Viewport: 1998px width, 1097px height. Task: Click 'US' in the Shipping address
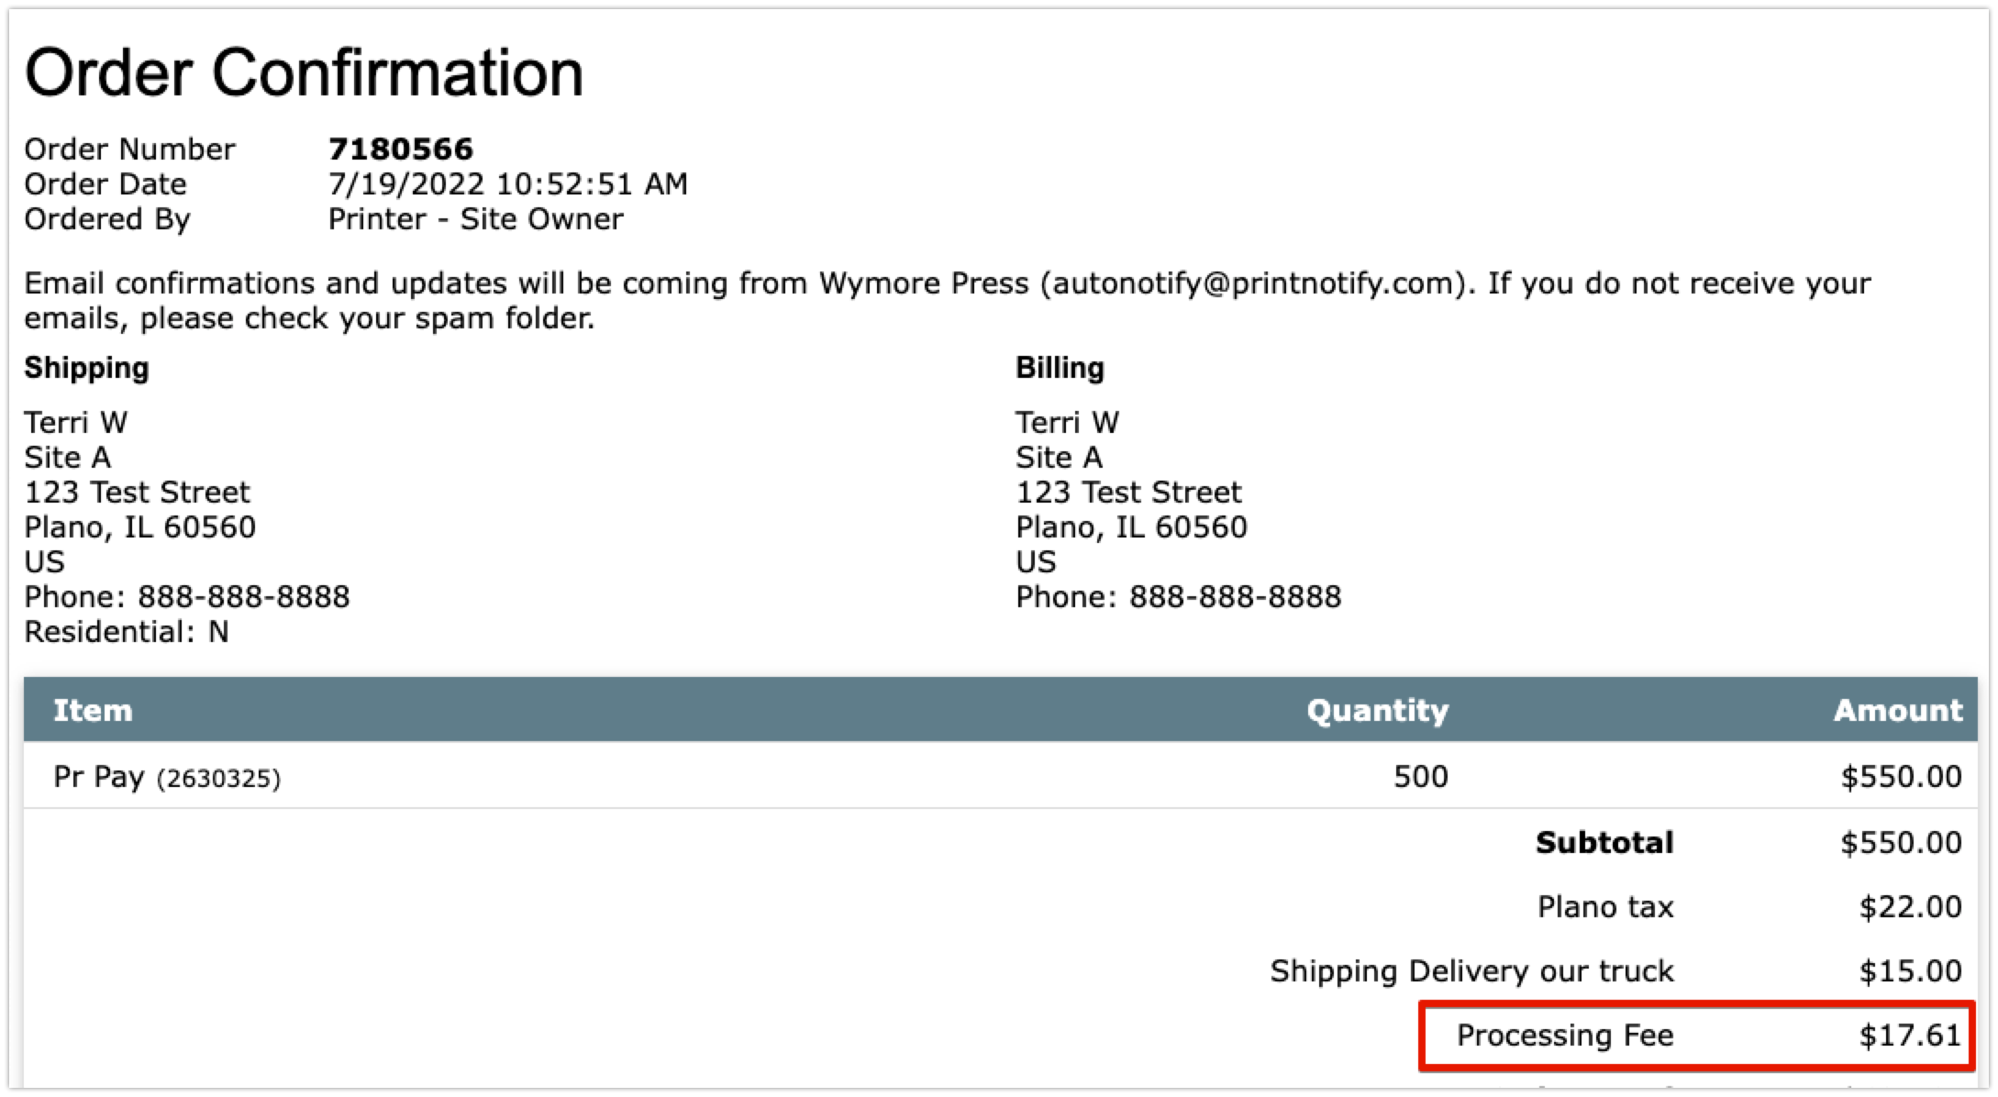(45, 562)
